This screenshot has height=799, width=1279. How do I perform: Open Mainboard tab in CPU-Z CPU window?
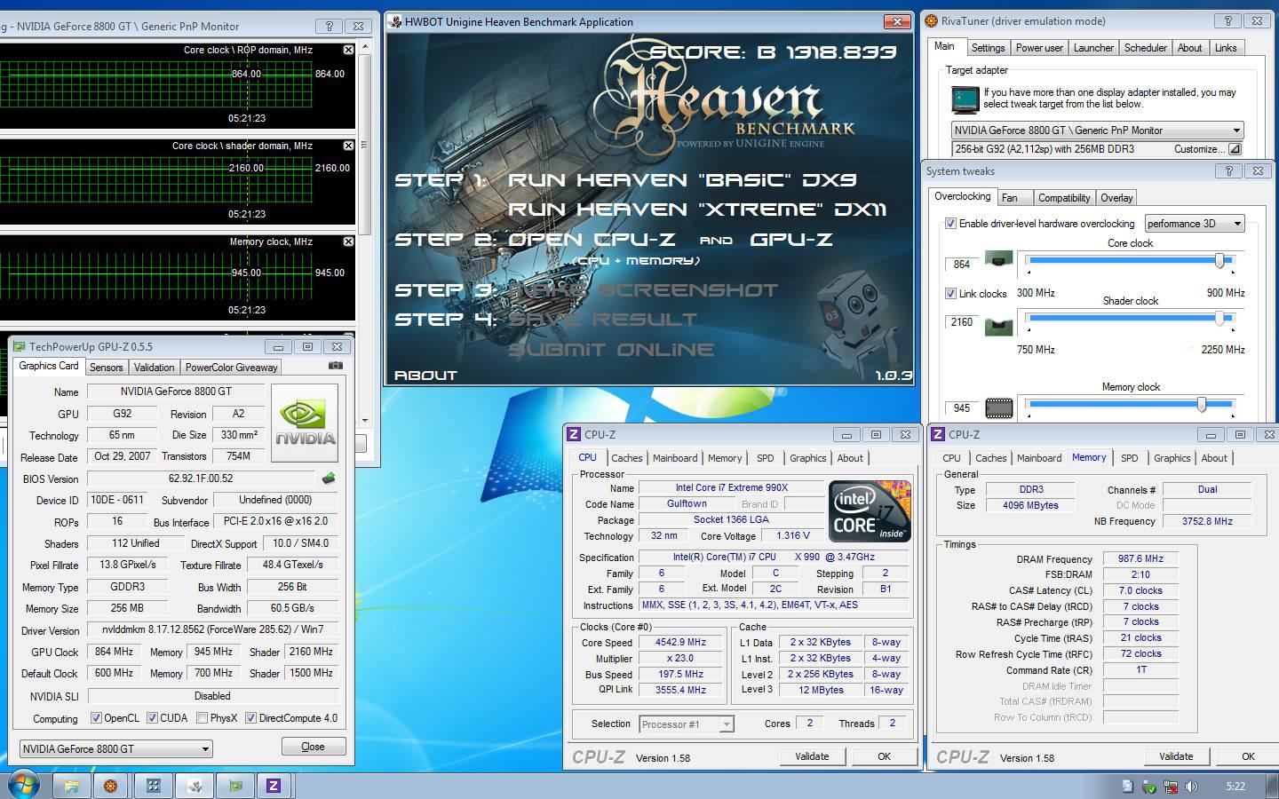(x=675, y=458)
